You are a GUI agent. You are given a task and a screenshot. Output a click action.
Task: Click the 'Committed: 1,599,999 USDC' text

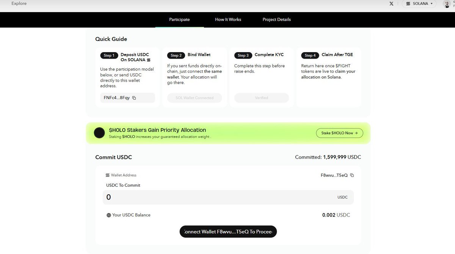pyautogui.click(x=328, y=157)
